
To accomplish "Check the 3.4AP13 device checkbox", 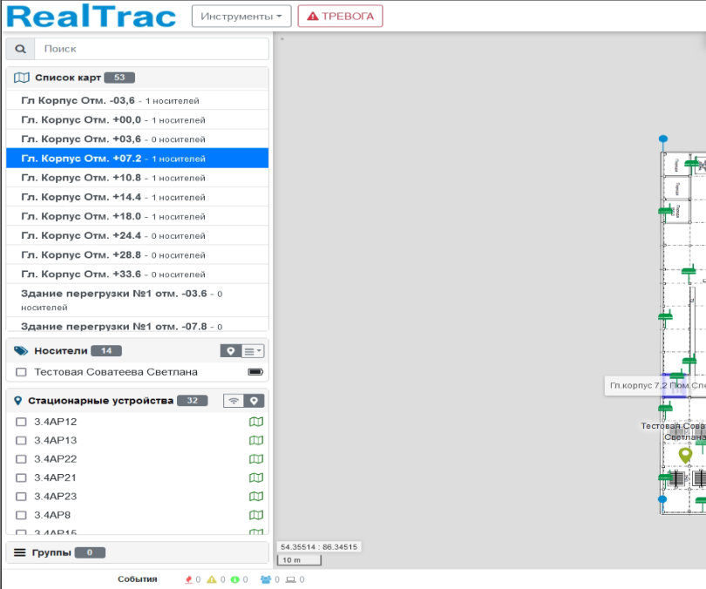I will (21, 441).
